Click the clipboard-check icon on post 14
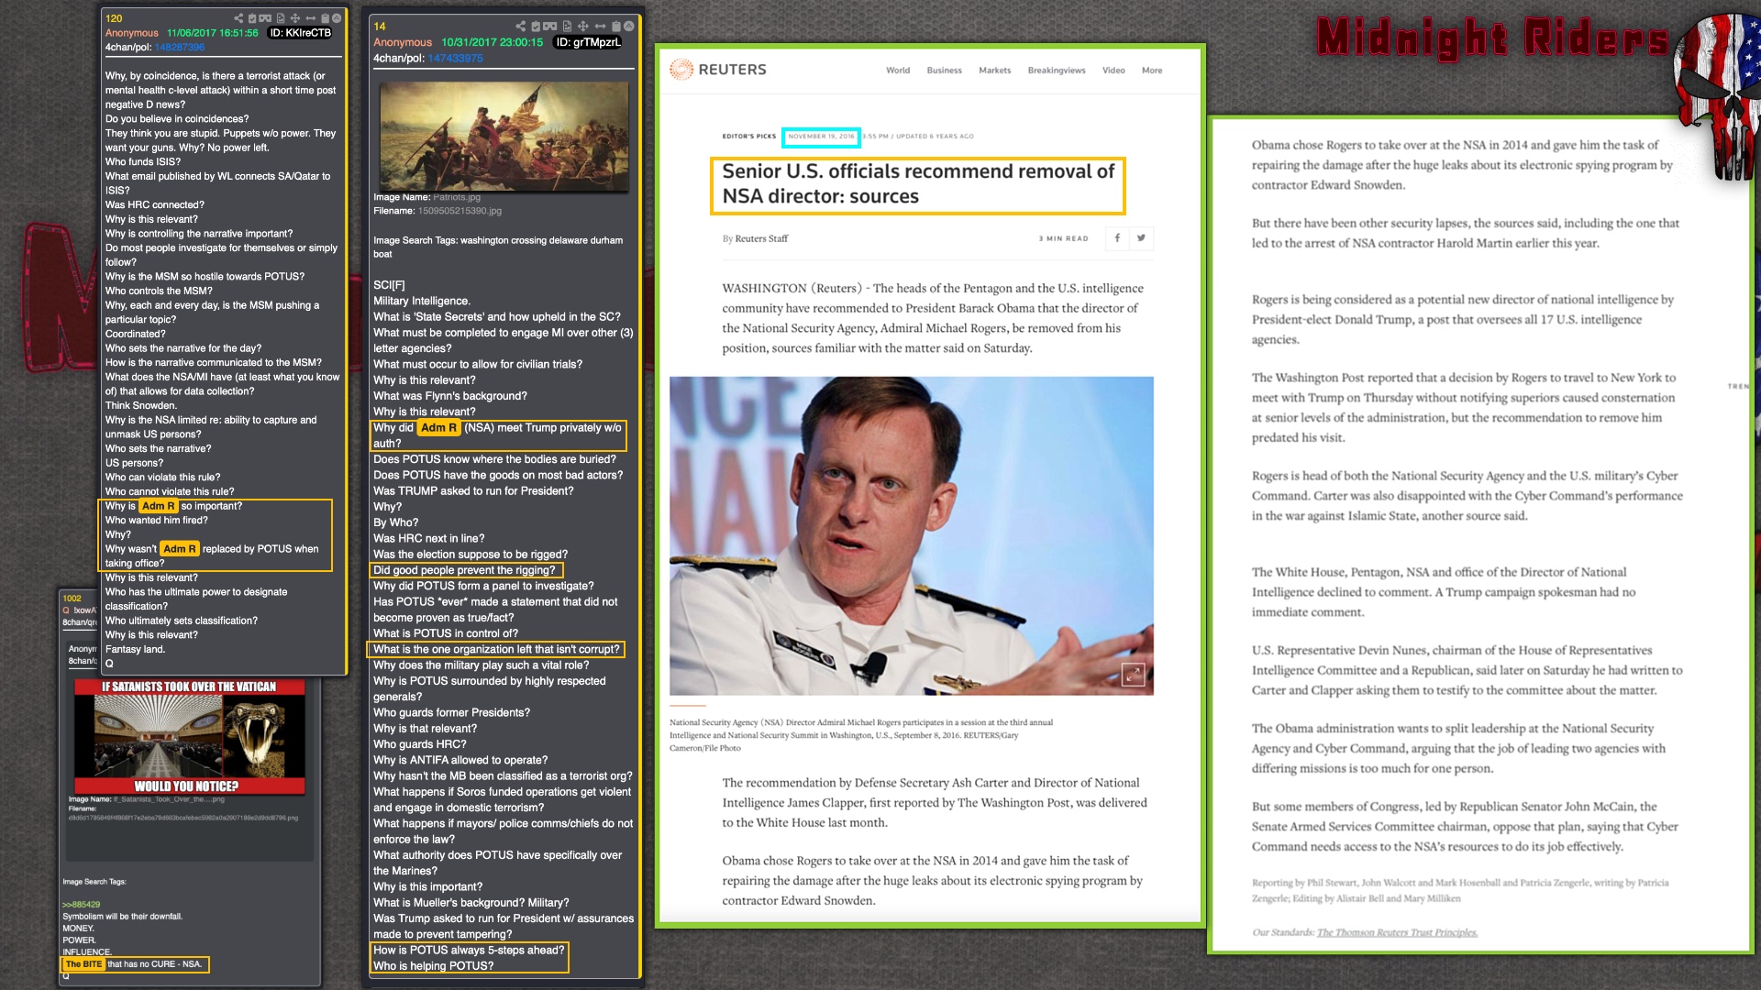The image size is (1761, 990). click(x=536, y=27)
